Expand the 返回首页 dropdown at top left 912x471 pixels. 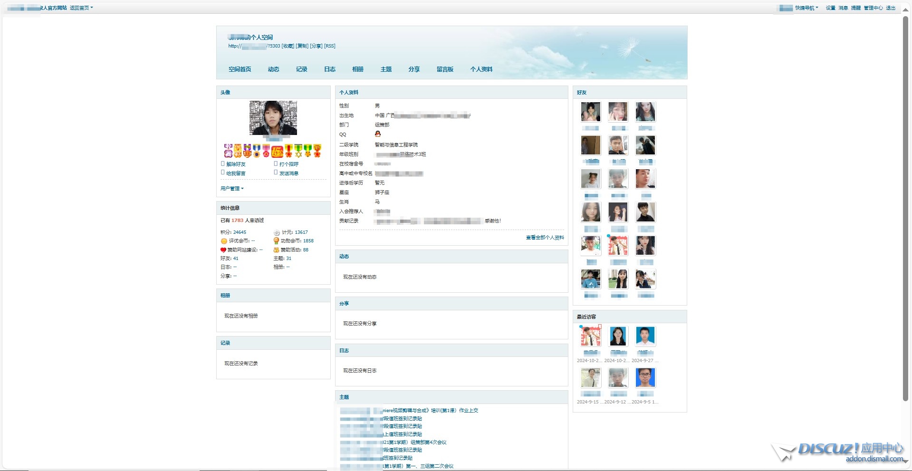81,8
